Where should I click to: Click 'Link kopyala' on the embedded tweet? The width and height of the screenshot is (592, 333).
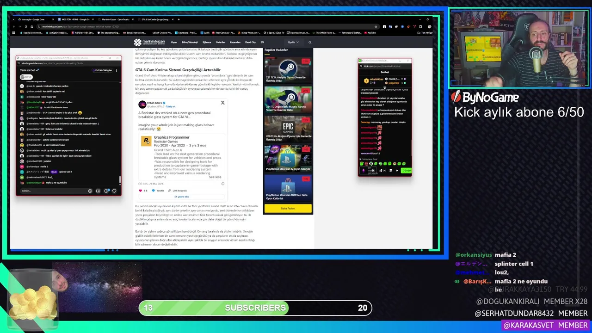tap(178, 191)
